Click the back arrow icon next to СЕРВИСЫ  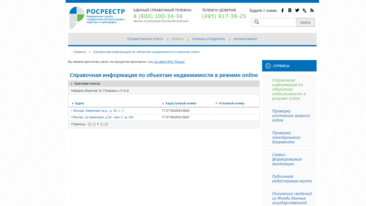pyautogui.click(x=268, y=66)
